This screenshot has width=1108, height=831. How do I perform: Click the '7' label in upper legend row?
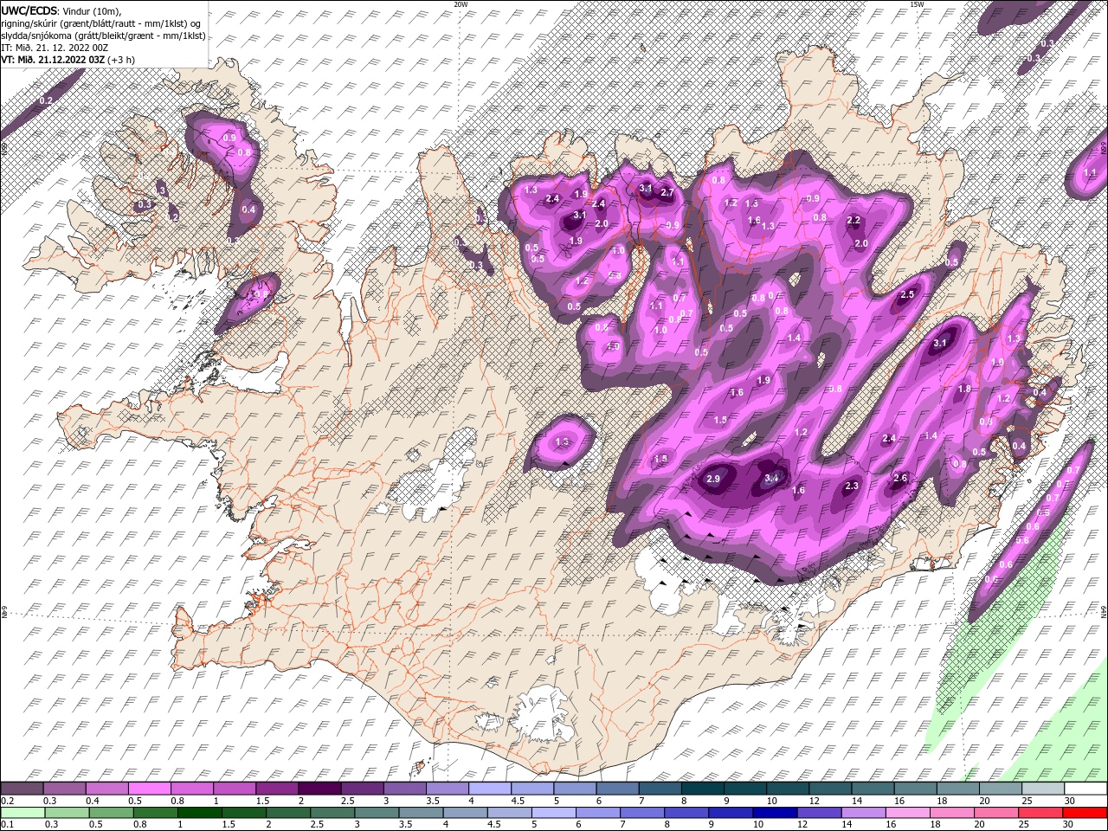point(641,801)
